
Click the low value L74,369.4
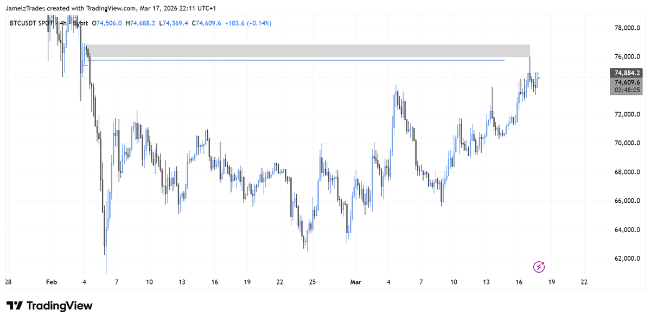[x=174, y=23]
